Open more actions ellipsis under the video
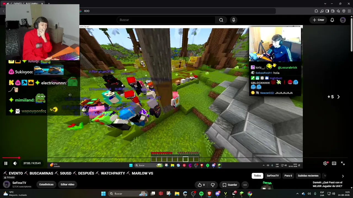 pos(245,185)
